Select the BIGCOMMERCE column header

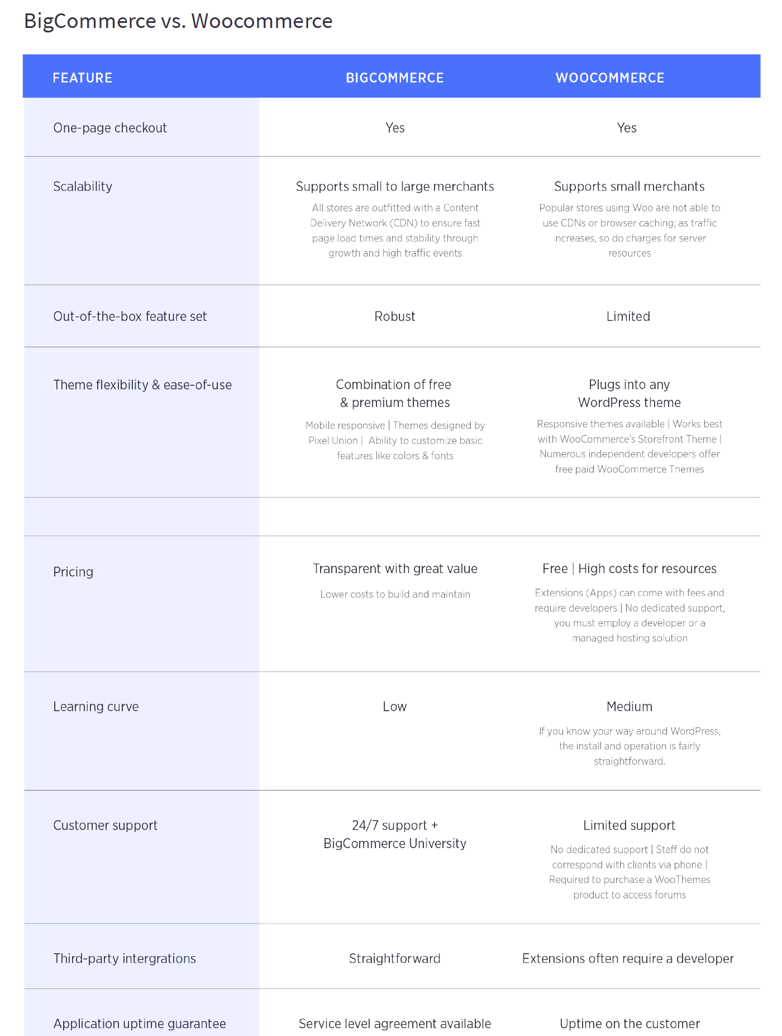click(x=394, y=78)
